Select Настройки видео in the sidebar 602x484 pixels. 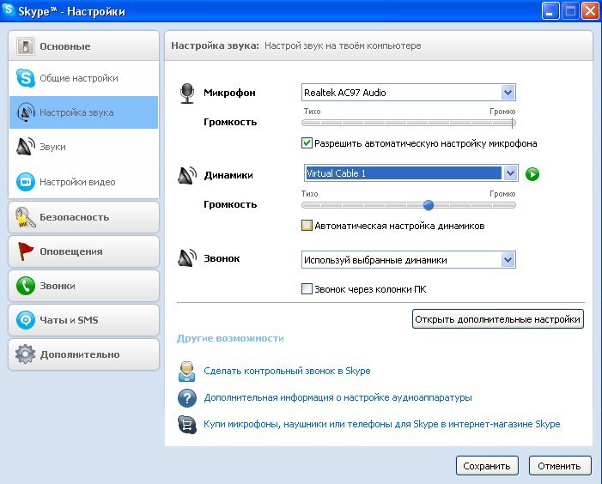click(x=77, y=182)
